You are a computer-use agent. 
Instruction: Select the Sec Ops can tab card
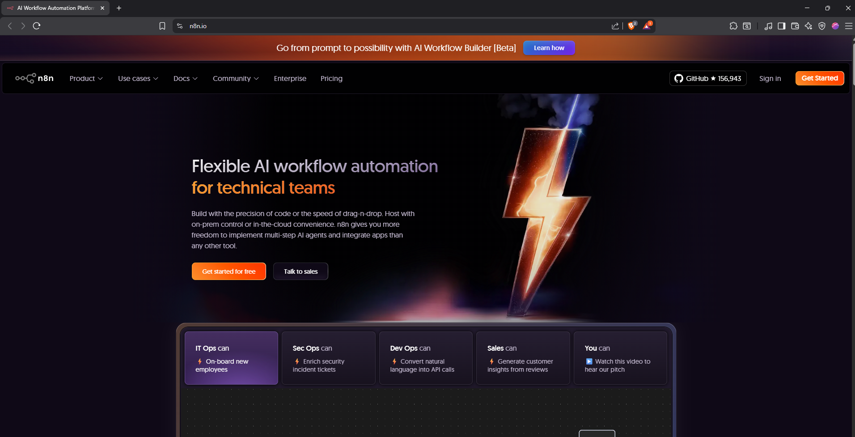coord(328,358)
